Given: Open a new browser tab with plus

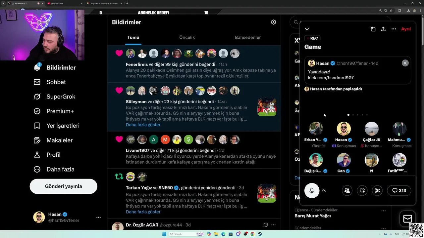Looking at the screenshot, I should (127, 3).
